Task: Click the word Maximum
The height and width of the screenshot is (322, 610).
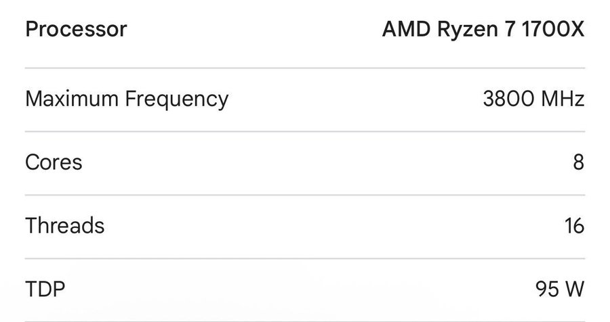Action: pos(72,99)
